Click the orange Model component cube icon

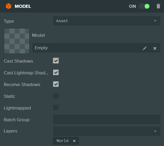[9, 6]
